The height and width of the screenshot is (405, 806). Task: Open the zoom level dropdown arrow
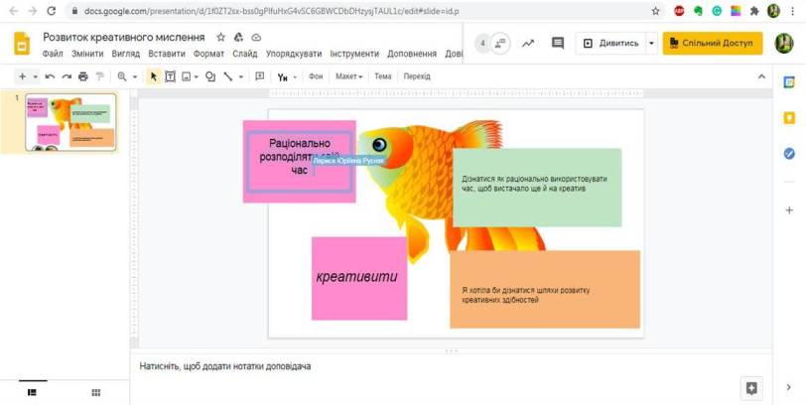tap(135, 76)
